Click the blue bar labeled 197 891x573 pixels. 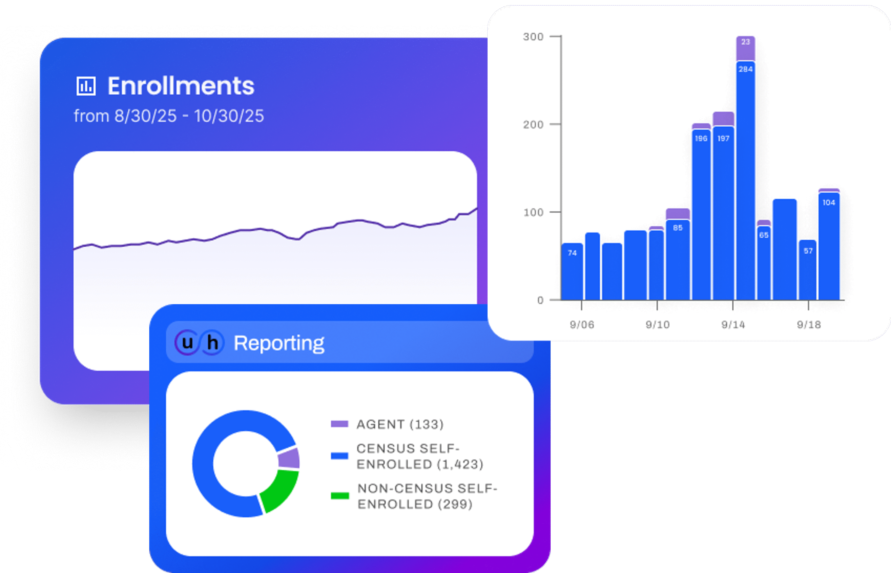pos(723,213)
